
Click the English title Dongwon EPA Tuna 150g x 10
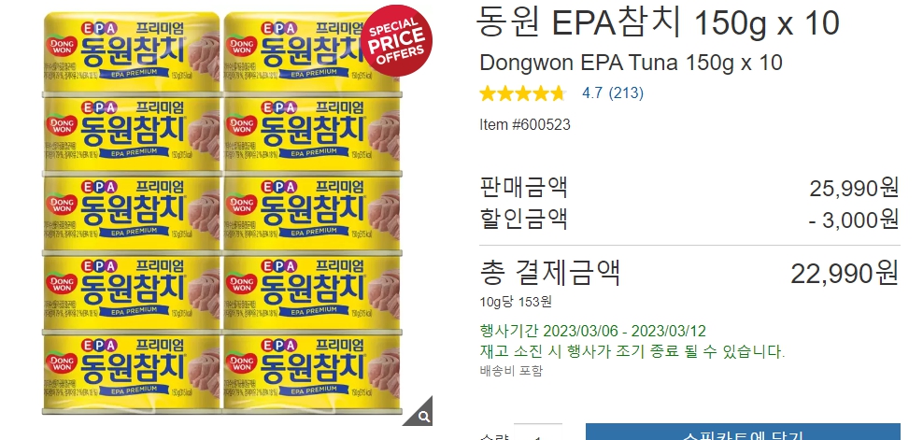click(x=631, y=62)
